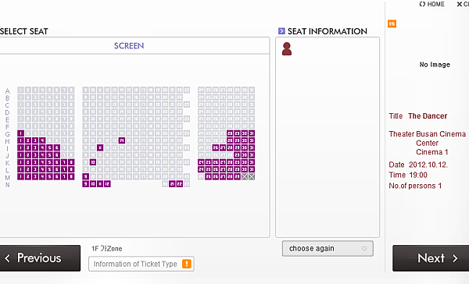Click the red person icon in Seat Information
The image size is (469, 284).
(x=287, y=49)
